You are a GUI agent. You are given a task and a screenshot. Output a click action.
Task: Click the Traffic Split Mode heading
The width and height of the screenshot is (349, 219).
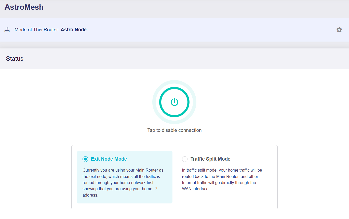click(x=210, y=159)
